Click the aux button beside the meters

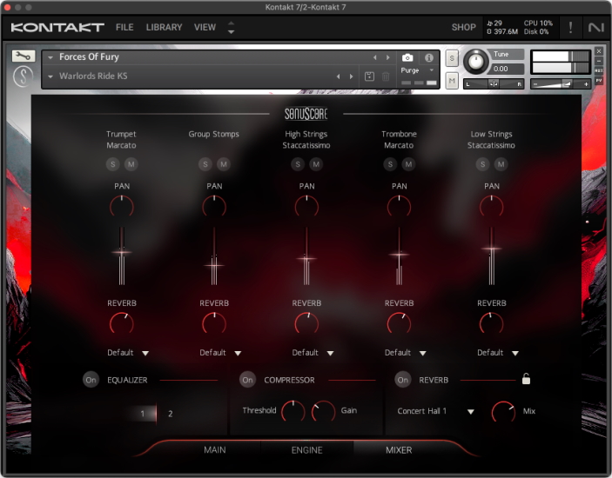pyautogui.click(x=599, y=70)
